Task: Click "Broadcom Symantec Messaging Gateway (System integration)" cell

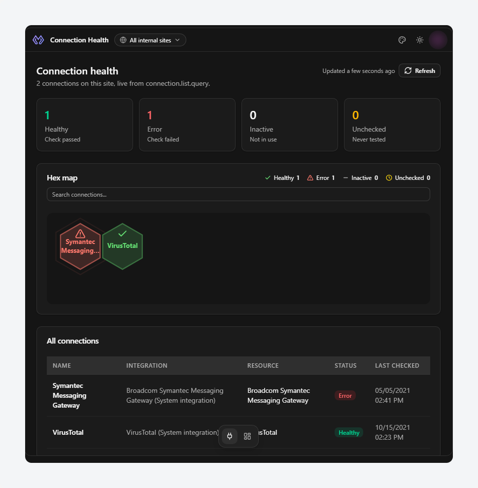Action: pos(175,395)
